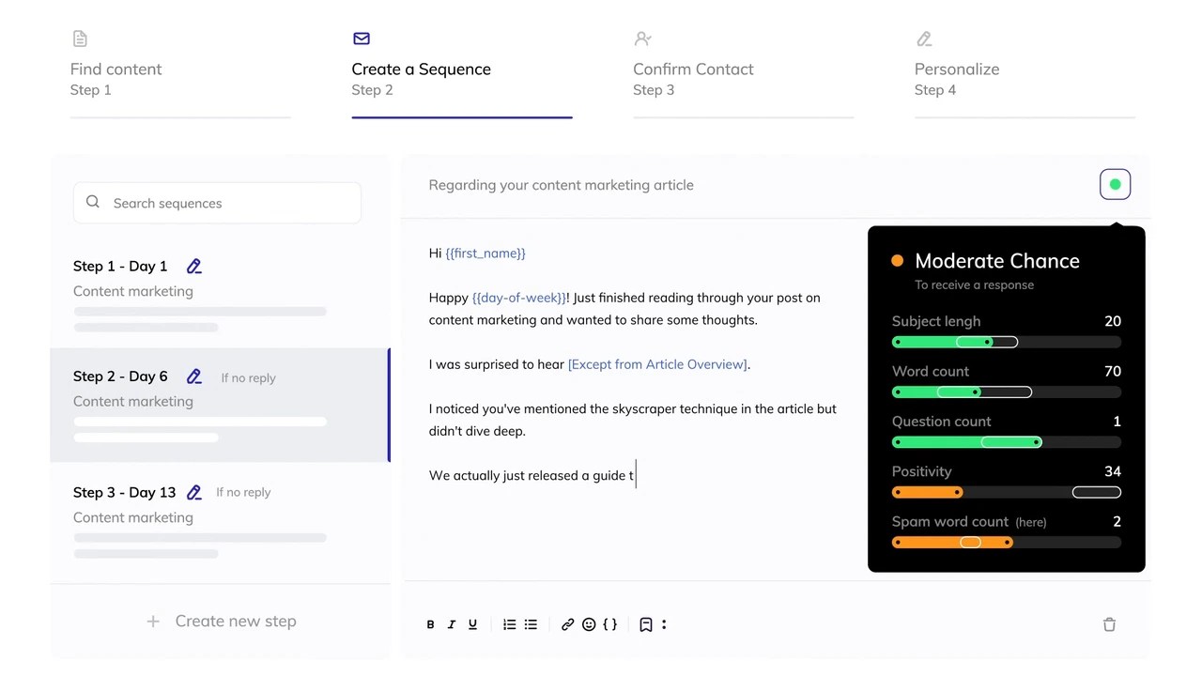Click the orange Moderate Chance dot
Screen dimensions: 1202x676
pos(897,261)
